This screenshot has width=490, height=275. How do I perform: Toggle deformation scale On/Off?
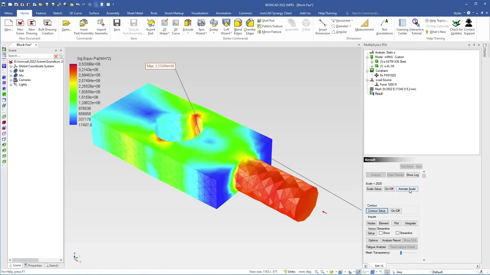(389, 189)
